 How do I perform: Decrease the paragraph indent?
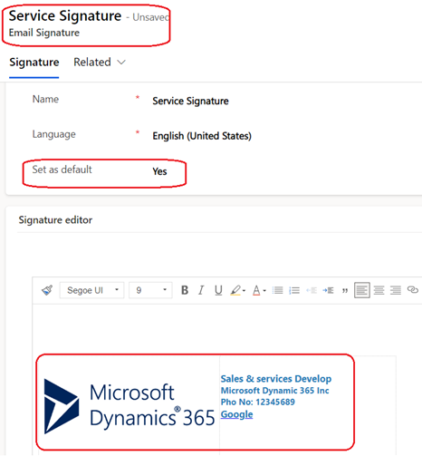(x=312, y=290)
